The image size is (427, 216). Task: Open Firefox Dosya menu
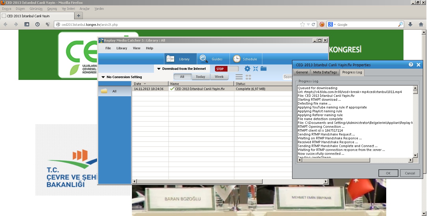(x=7, y=9)
